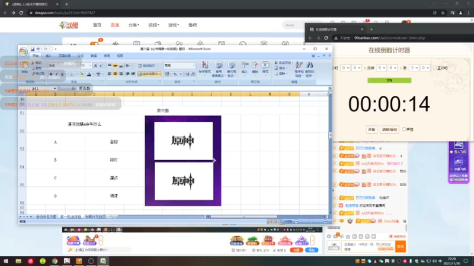Open seconds tens dropdown showing 2

(x=414, y=68)
